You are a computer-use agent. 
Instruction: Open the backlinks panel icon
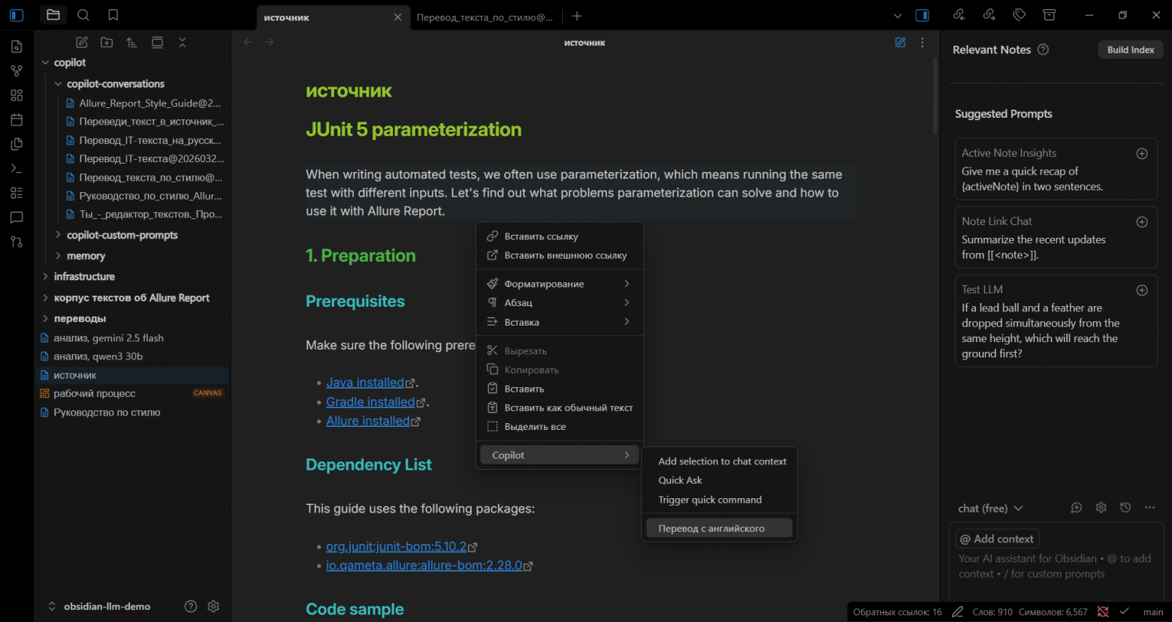tap(959, 15)
